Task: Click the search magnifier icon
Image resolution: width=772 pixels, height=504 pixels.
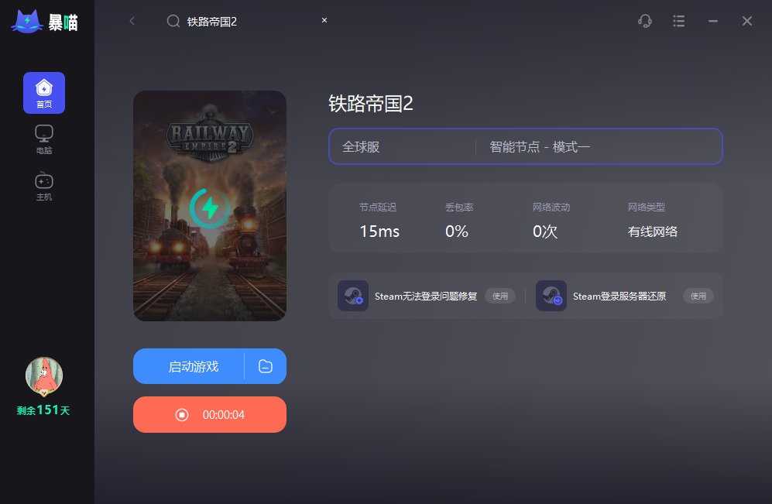Action: click(173, 21)
